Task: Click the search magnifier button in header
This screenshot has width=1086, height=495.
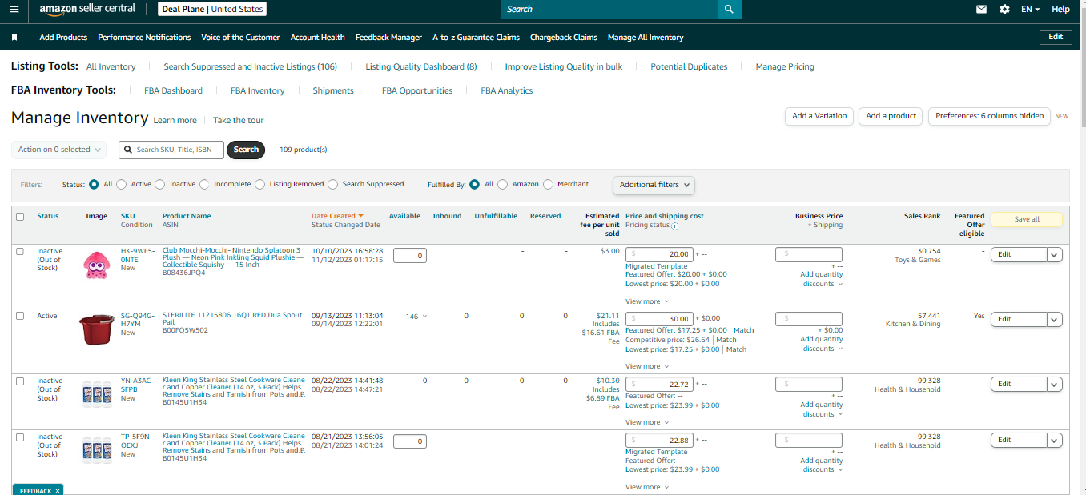Action: coord(729,10)
